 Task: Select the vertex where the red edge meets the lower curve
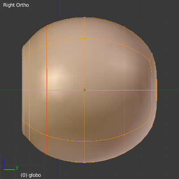[x=47, y=136]
